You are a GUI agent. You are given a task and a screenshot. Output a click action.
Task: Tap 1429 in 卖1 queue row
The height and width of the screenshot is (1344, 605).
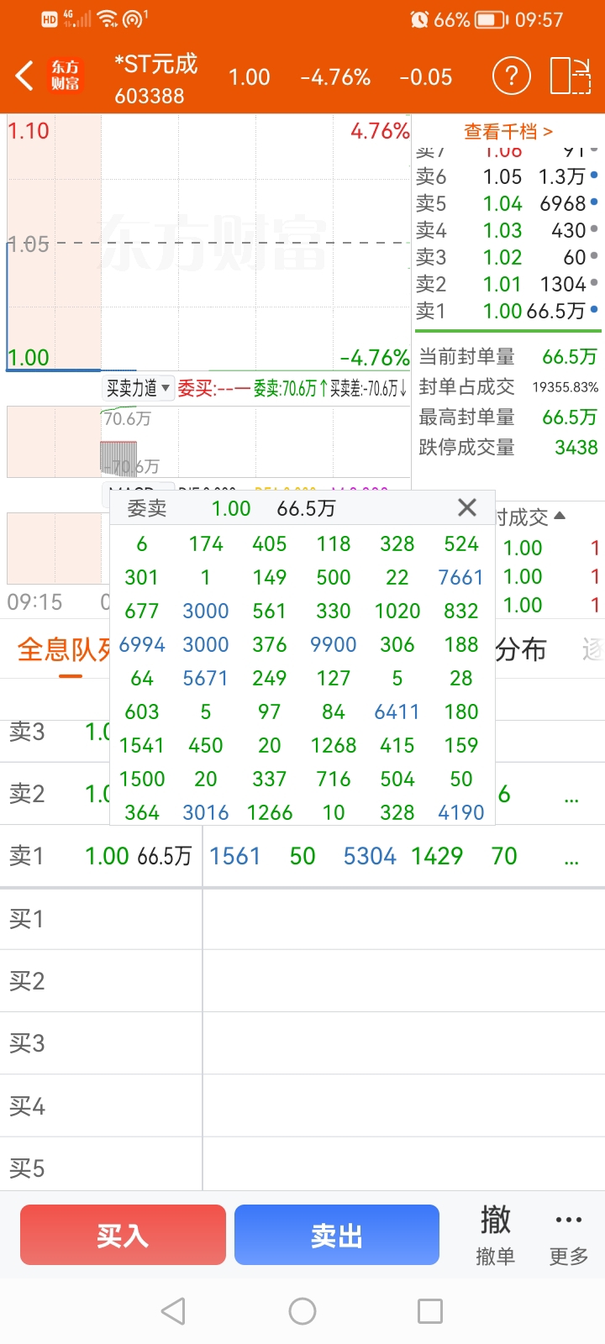[437, 856]
